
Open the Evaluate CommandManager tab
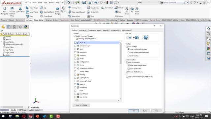coord(130,20)
